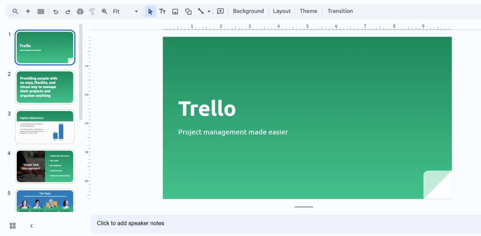
Task: Select the Text box tool
Action: (x=162, y=11)
